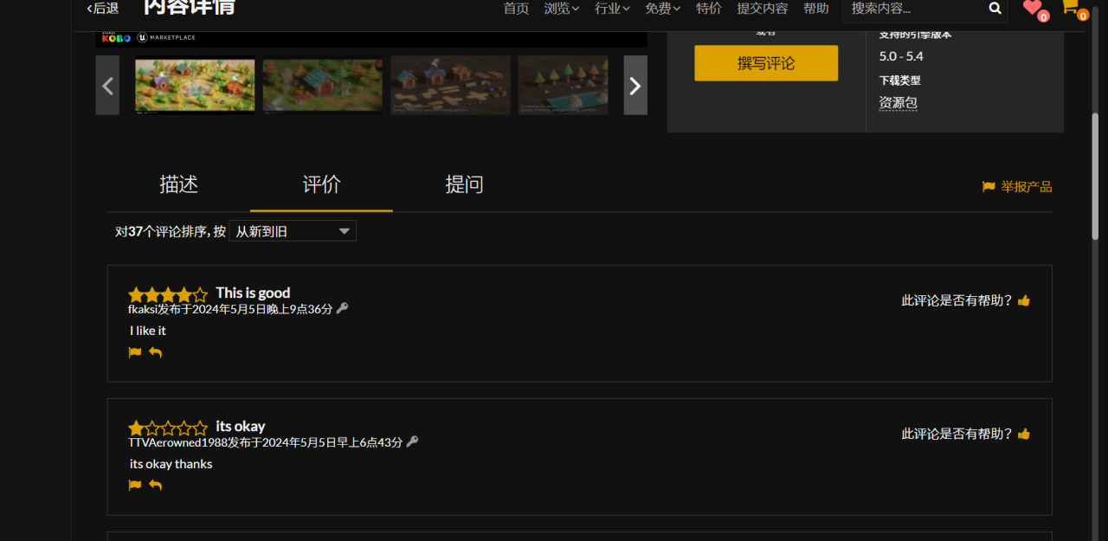
Task: Open the 从新到旧 sort dropdown
Action: [x=293, y=231]
